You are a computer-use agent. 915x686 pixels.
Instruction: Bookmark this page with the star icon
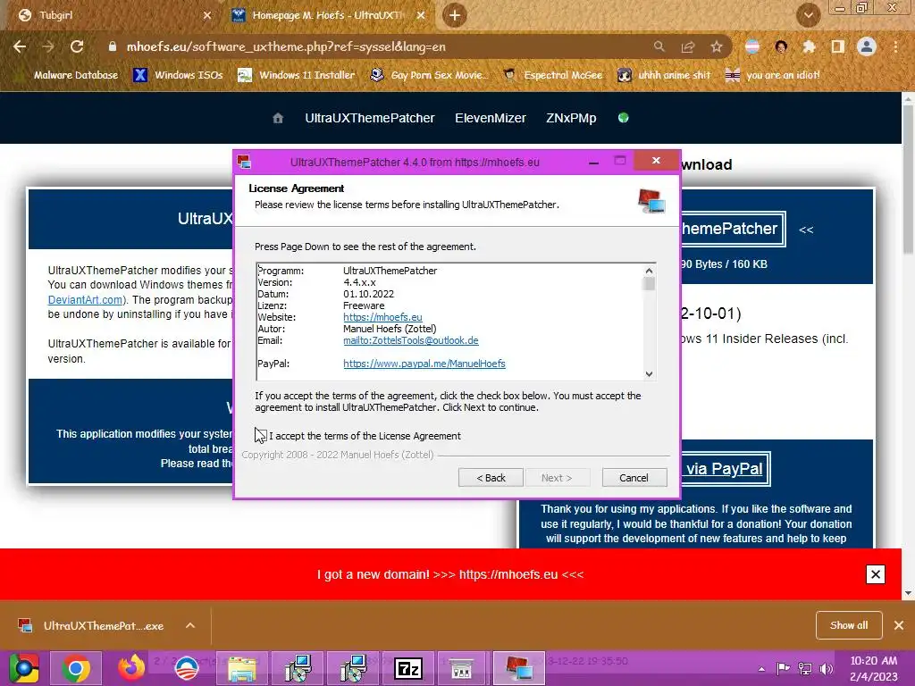[717, 46]
